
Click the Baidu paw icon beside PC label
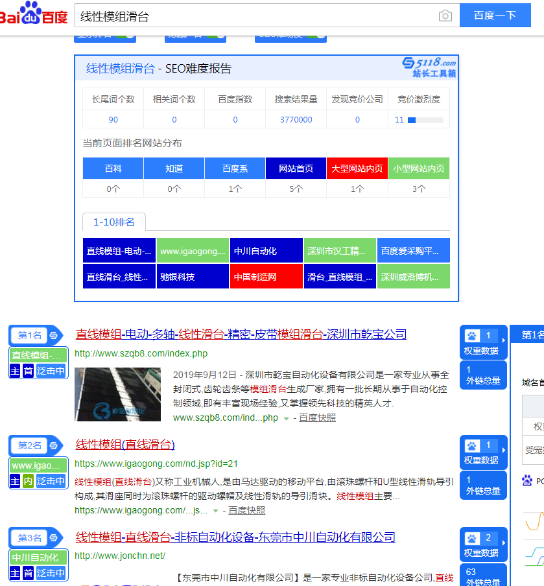[x=527, y=480]
